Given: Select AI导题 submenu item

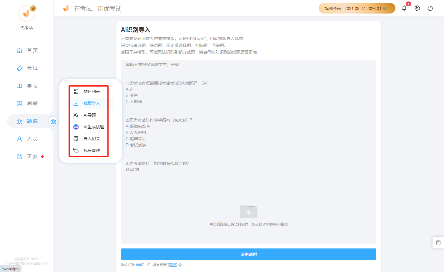Looking at the screenshot, I should point(90,115).
